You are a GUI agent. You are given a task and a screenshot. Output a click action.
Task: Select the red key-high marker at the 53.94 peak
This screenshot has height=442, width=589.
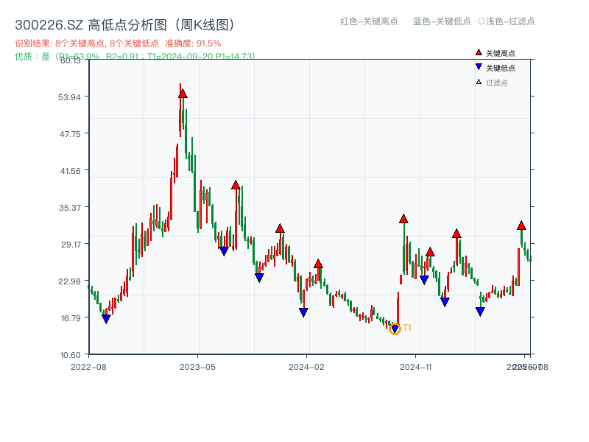(182, 91)
